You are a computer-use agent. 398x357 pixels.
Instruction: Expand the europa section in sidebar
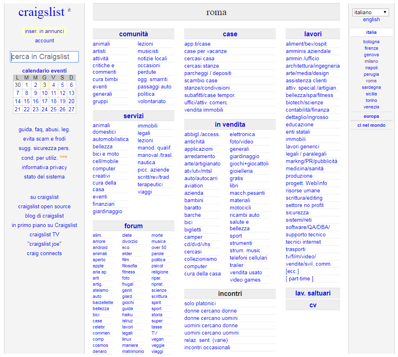pyautogui.click(x=371, y=116)
